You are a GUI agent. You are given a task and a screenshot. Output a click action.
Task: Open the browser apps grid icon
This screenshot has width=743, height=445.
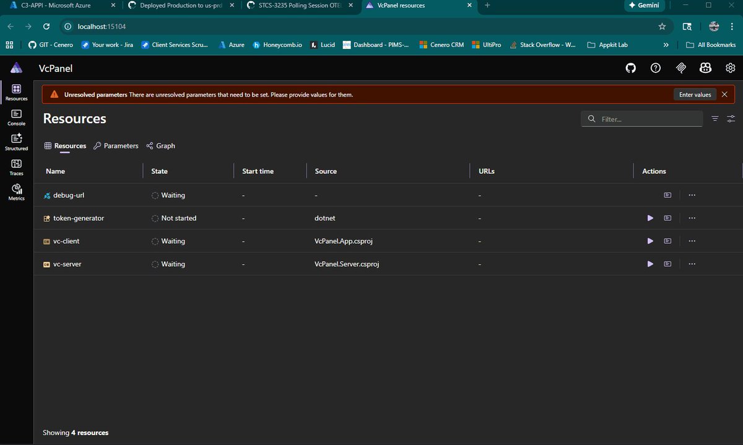pos(9,45)
